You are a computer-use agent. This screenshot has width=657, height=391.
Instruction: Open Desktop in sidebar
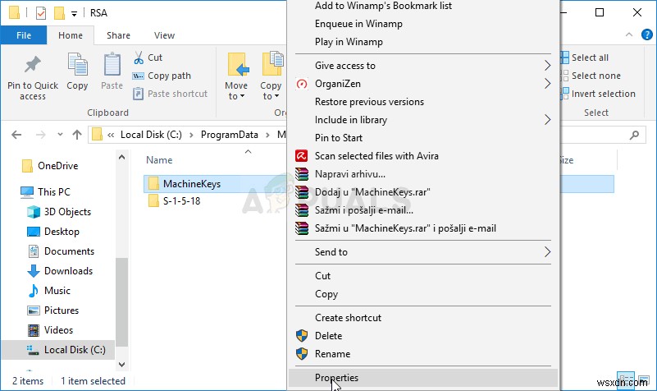62,232
